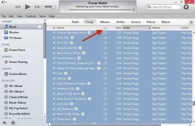The image size is (195, 126).
Task: Select Movies in the sidebar
Action: 14,32
